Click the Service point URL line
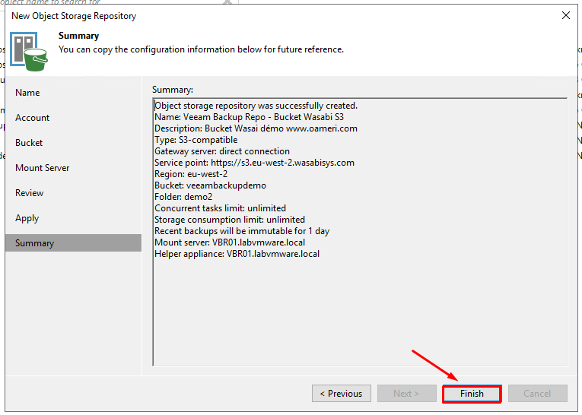The image size is (582, 415). coord(254,163)
